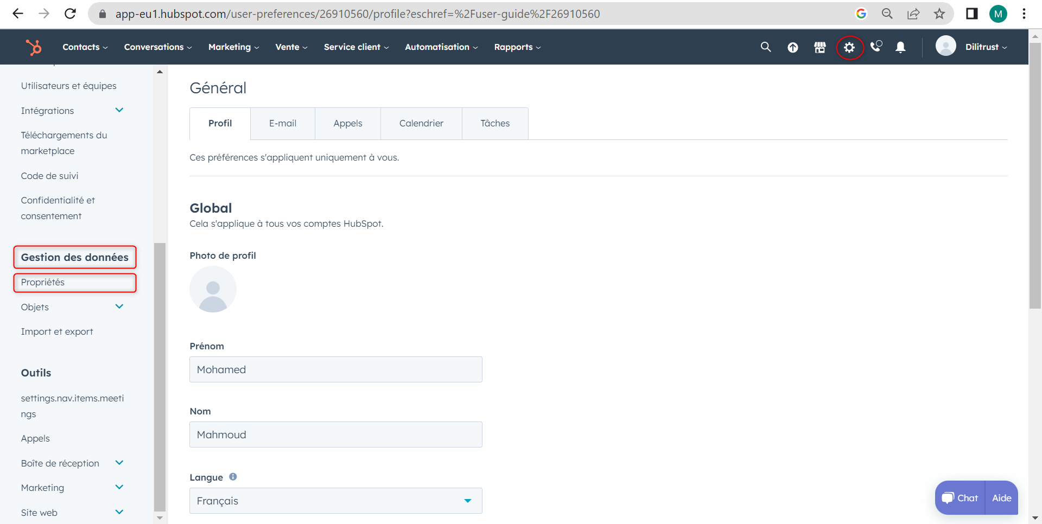Screen dimensions: 1042x524
Task: Click the Dilitrust account avatar
Action: click(x=946, y=46)
